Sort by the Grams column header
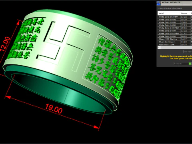This screenshot has height=144, width=192. [x=185, y=13]
